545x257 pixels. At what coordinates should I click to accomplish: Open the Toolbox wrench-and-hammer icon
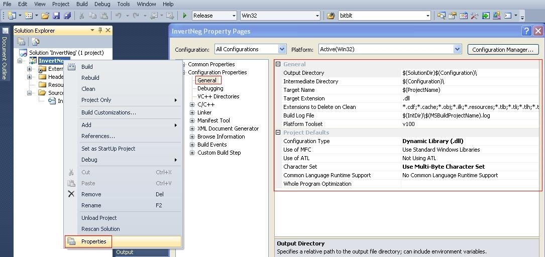pos(475,16)
